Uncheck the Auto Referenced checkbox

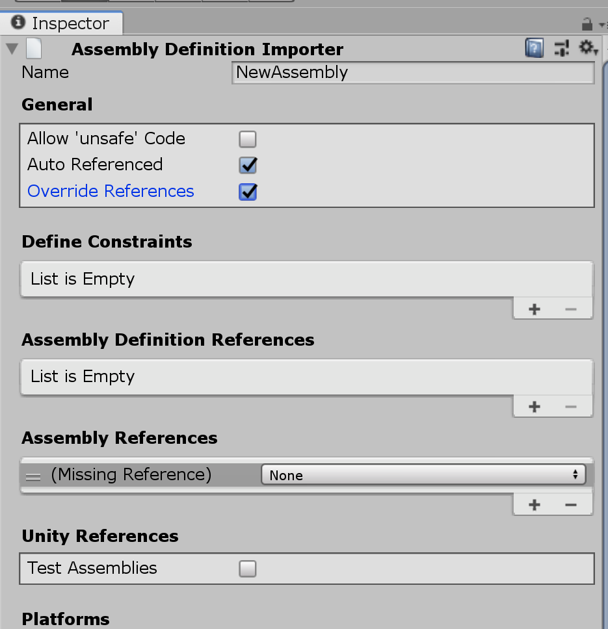248,165
